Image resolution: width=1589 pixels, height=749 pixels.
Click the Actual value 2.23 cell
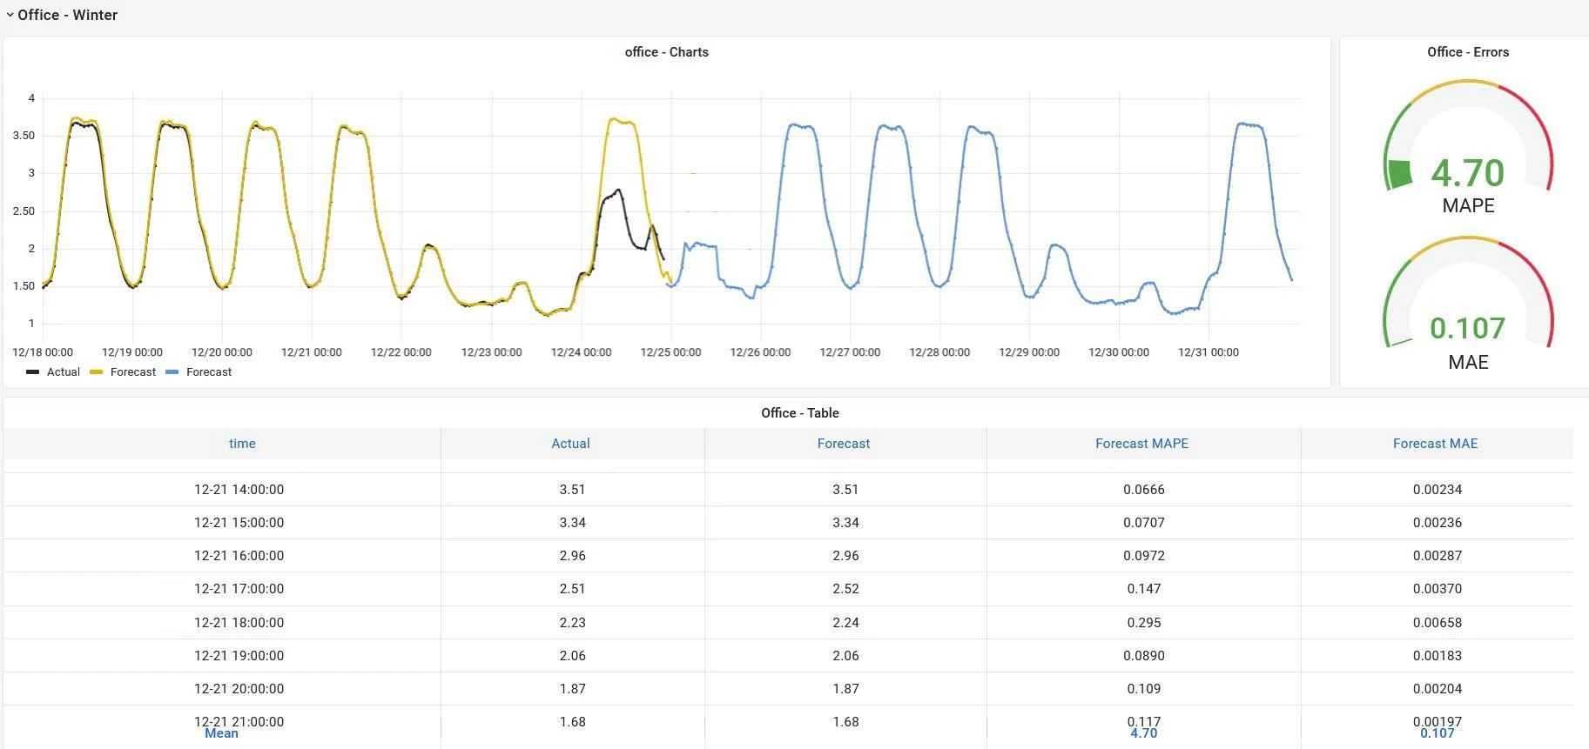[x=572, y=623]
